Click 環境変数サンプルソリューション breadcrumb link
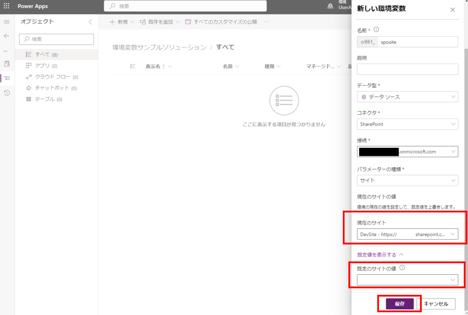 [159, 48]
